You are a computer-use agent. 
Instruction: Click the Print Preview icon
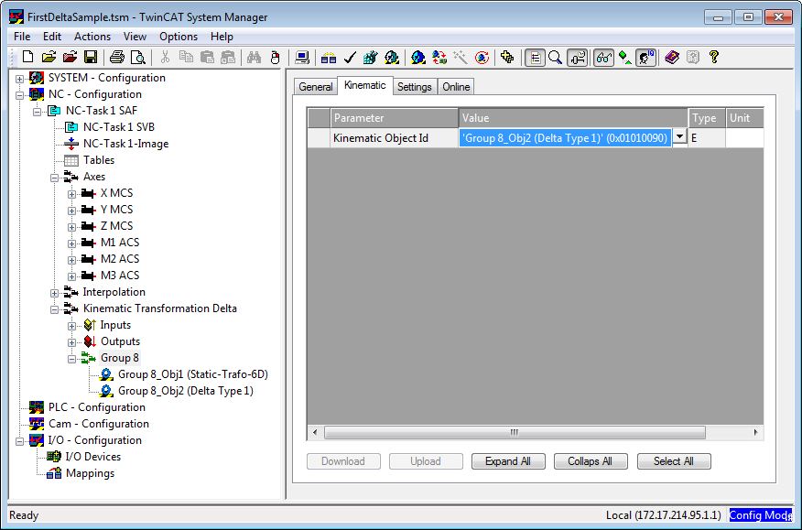coord(138,58)
